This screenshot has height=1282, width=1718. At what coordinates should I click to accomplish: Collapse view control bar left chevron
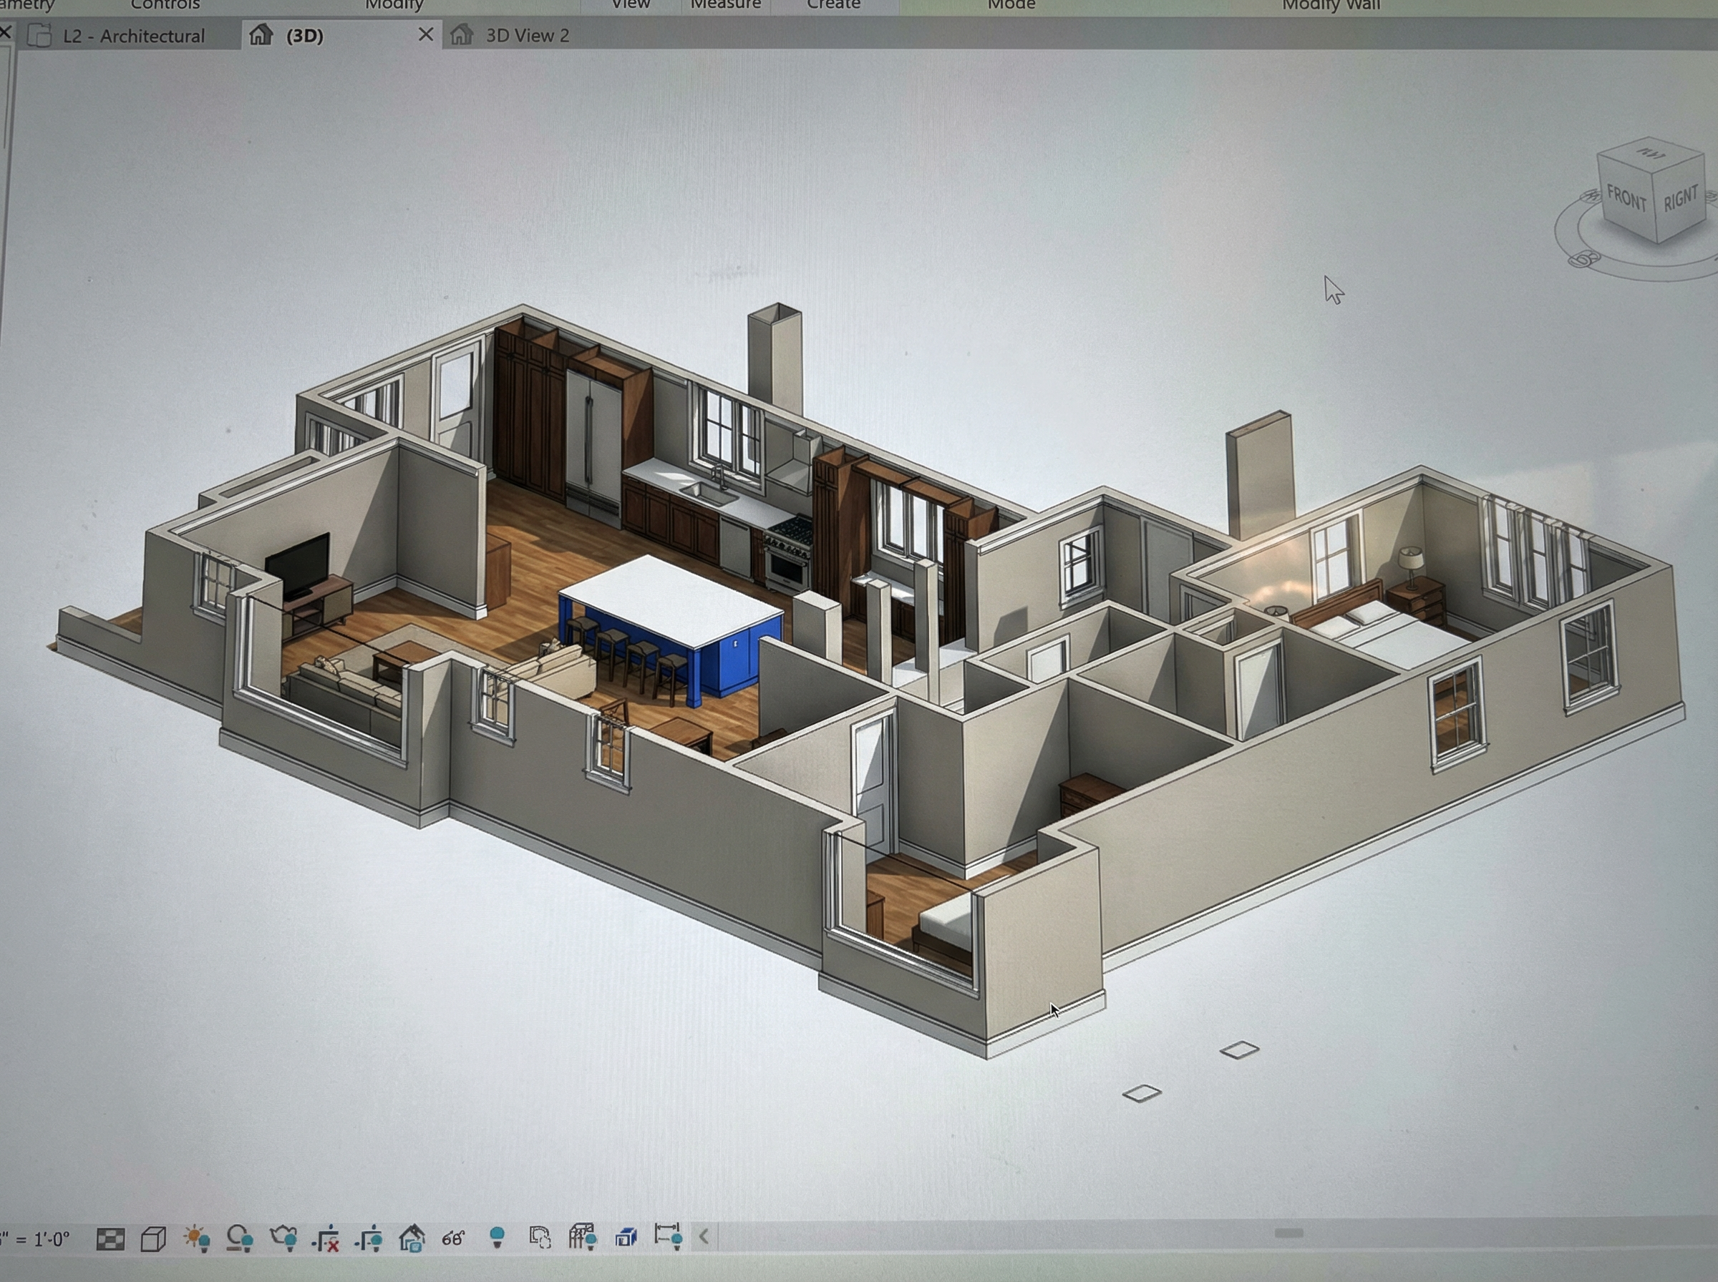tap(704, 1236)
